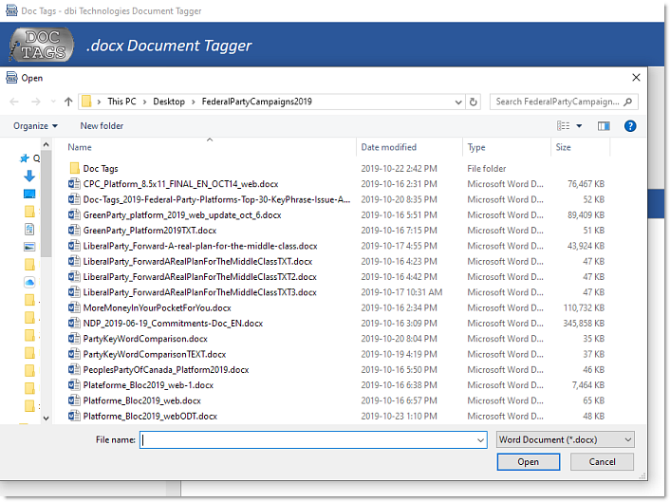Sort by the Size column header

563,147
